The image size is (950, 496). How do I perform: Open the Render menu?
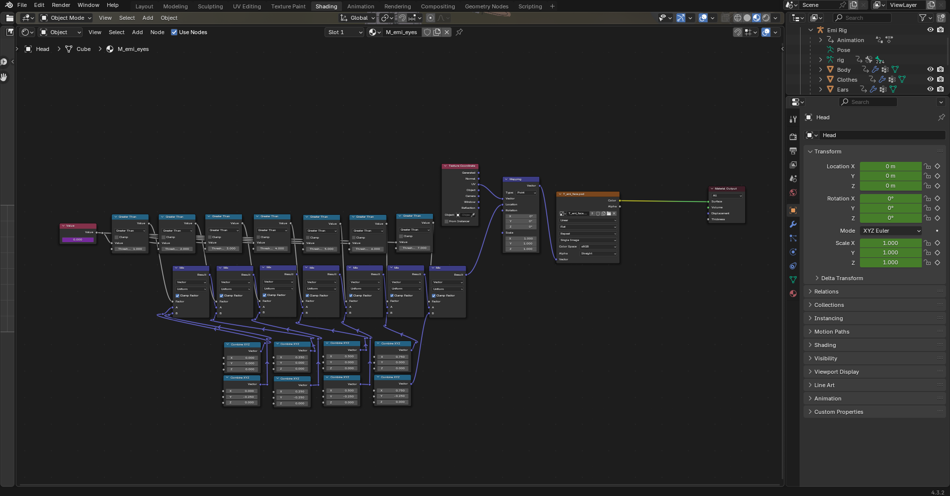point(61,5)
